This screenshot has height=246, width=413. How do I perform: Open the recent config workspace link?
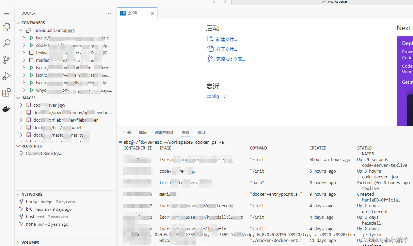click(212, 96)
